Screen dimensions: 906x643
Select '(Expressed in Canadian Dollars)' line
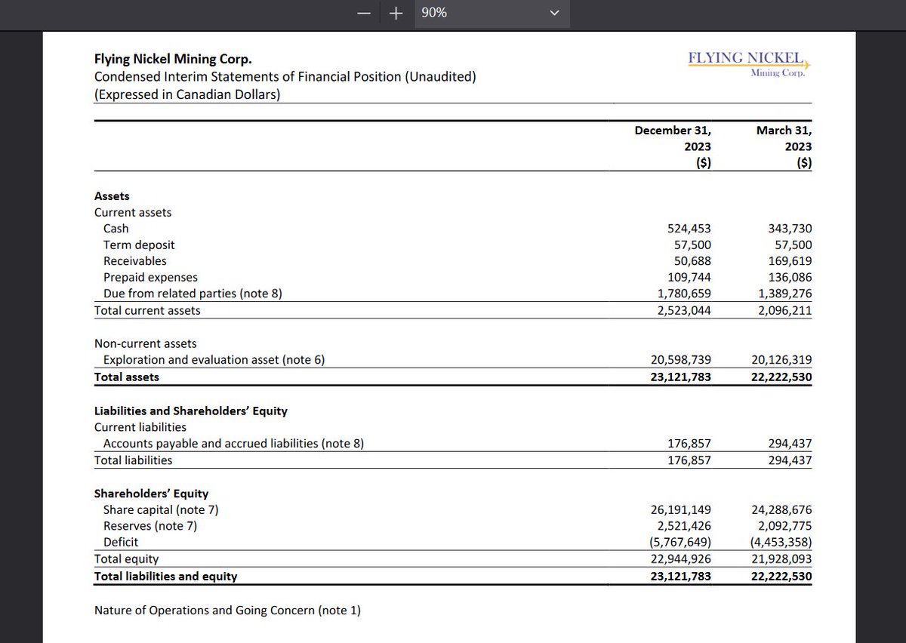pos(187,94)
